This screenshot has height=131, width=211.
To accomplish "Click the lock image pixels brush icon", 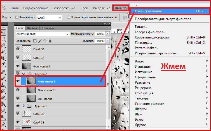I will point(40,41).
